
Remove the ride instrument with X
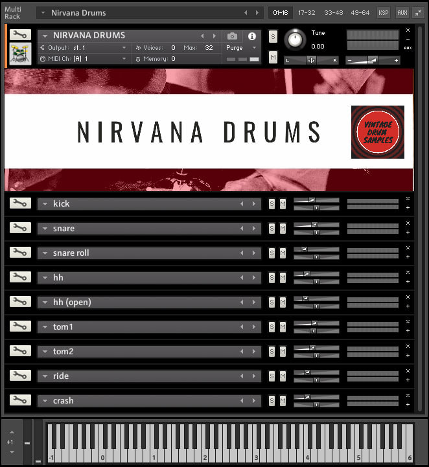click(408, 370)
